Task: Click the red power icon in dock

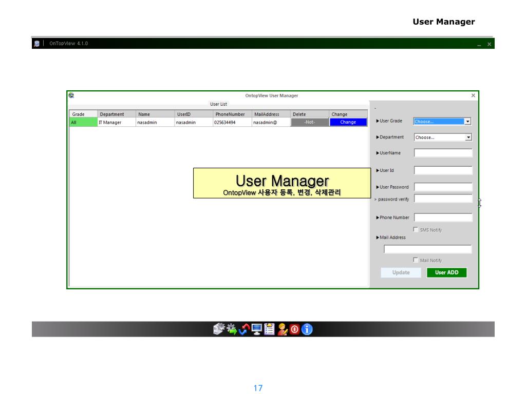Action: coord(294,329)
